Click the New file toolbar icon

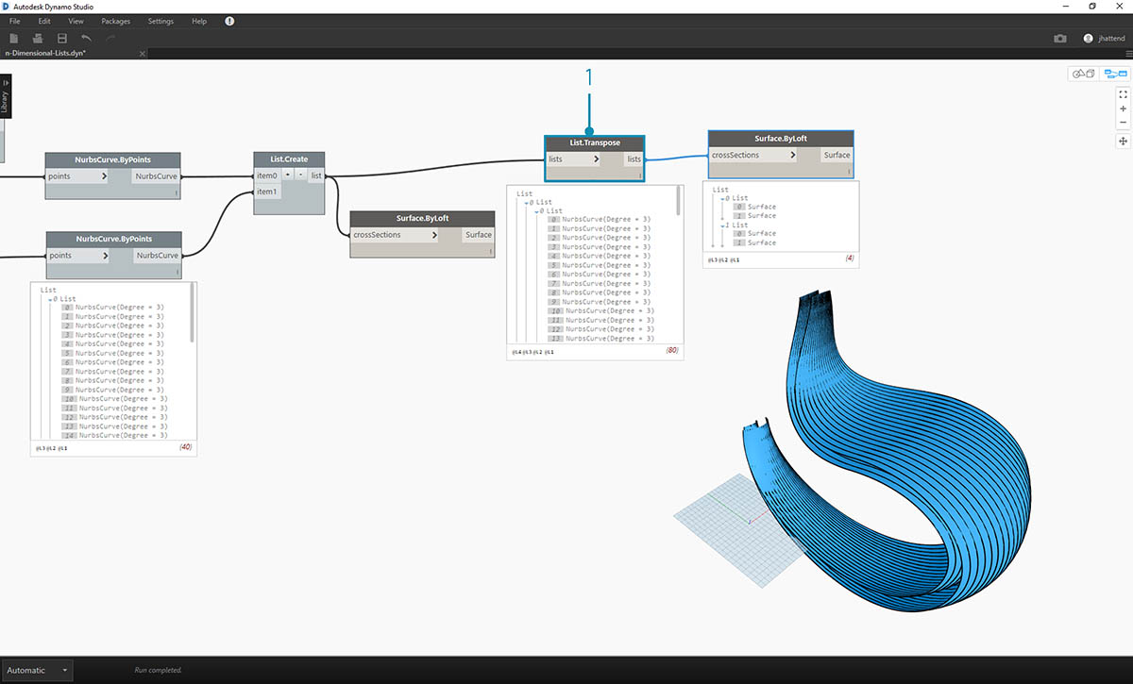[13, 39]
